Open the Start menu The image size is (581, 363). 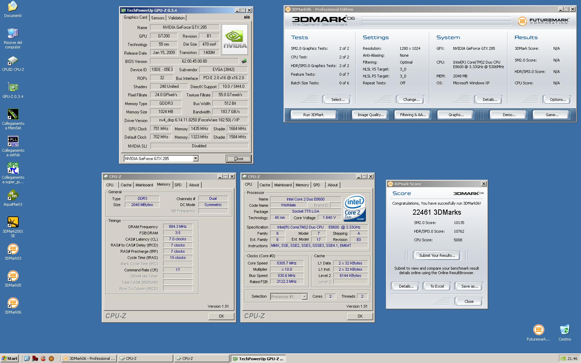coord(10,359)
